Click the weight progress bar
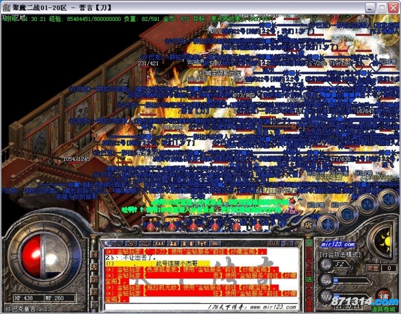The width and height of the screenshot is (401, 314). coord(351,297)
